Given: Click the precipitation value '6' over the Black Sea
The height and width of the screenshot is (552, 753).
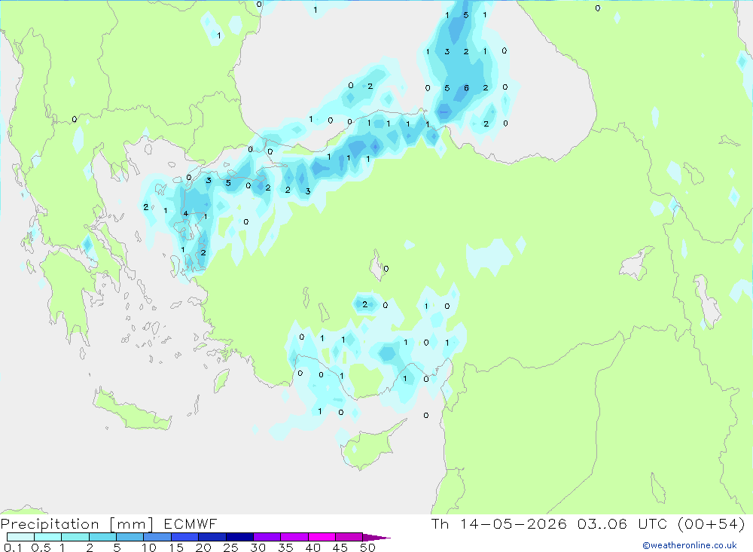Looking at the screenshot, I should click(x=466, y=88).
